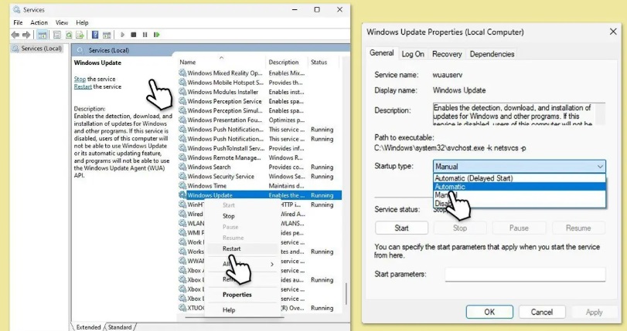Select the Windows Push Notification... first row
The image size is (627, 331).
pos(260,130)
